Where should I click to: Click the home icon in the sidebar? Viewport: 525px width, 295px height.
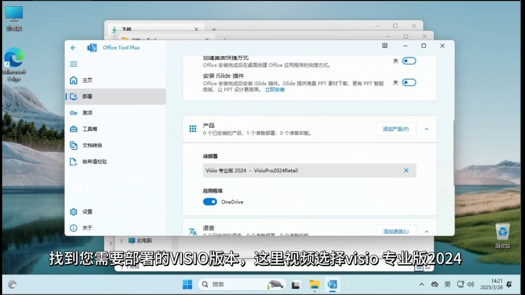(74, 80)
